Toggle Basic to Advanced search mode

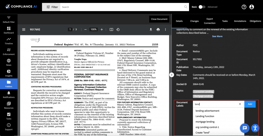tap(202, 7)
